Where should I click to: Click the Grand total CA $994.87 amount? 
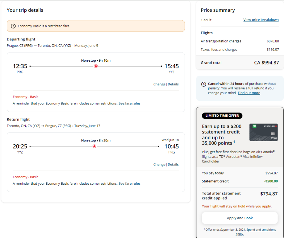tap(266, 63)
